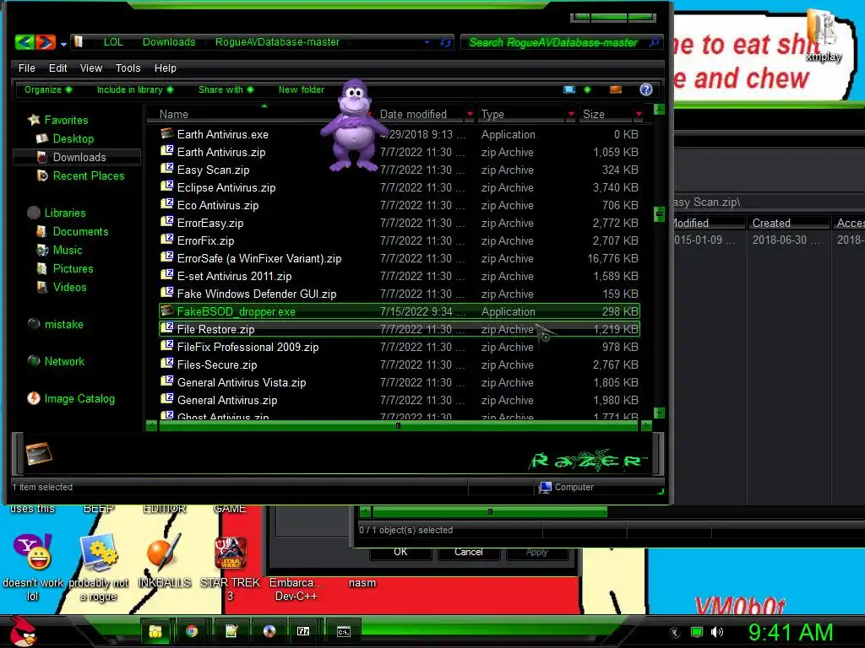
Task: Select Network in navigation pane
Action: coord(64,361)
